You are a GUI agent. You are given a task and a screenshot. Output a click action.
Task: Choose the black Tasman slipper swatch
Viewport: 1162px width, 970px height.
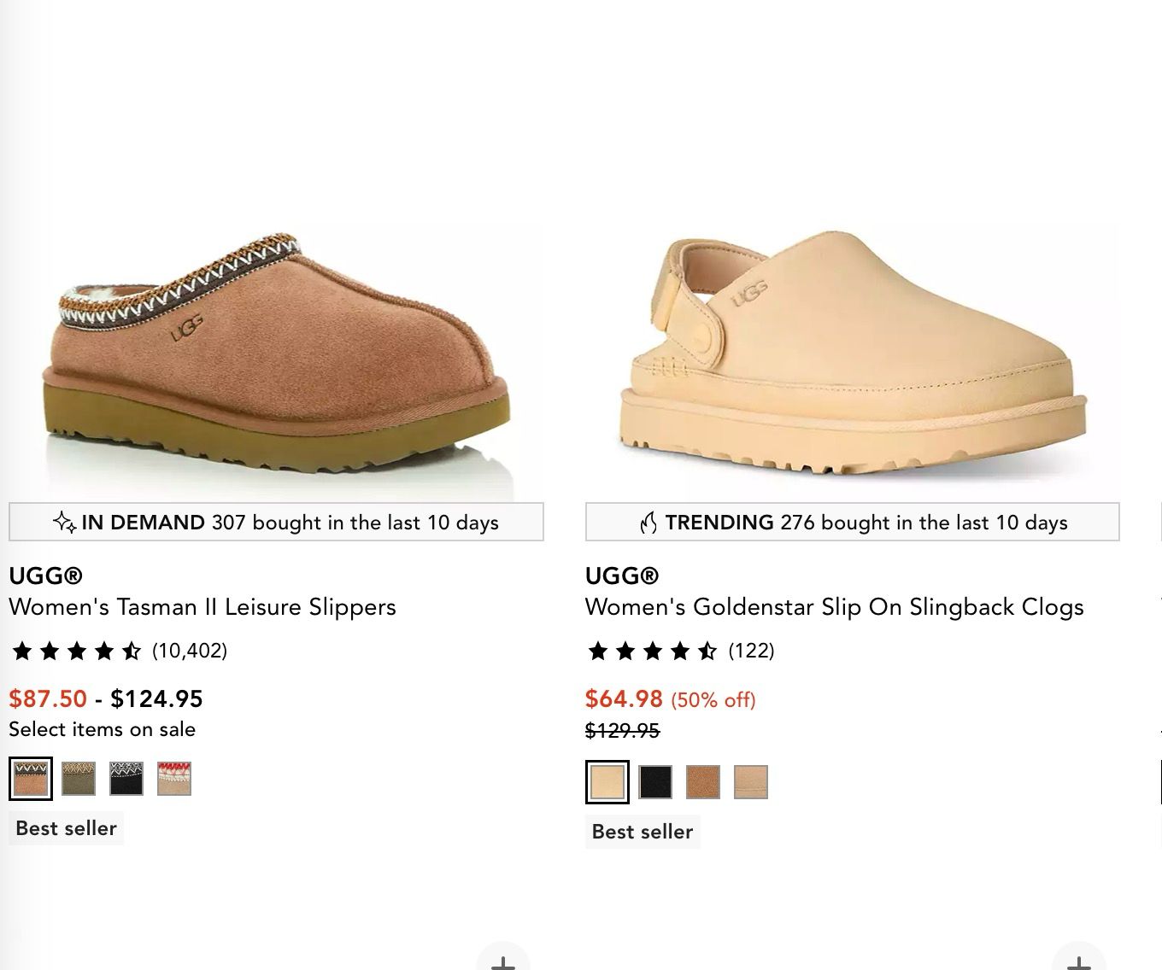pyautogui.click(x=126, y=779)
